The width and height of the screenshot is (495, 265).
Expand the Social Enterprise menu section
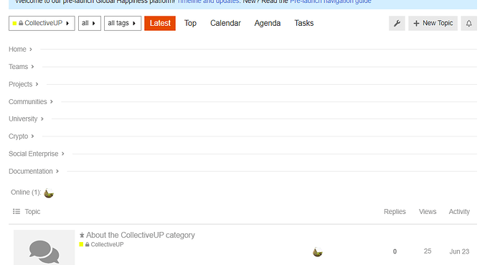(37, 154)
